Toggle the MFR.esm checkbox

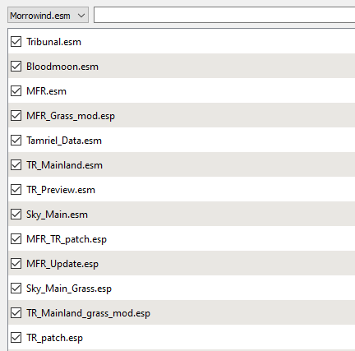[16, 91]
